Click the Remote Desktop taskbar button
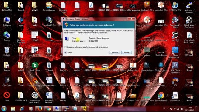Viewport: 199px width, 112px height. (57, 109)
